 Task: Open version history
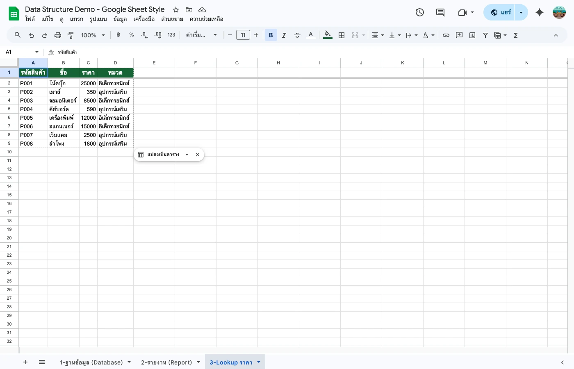(419, 12)
